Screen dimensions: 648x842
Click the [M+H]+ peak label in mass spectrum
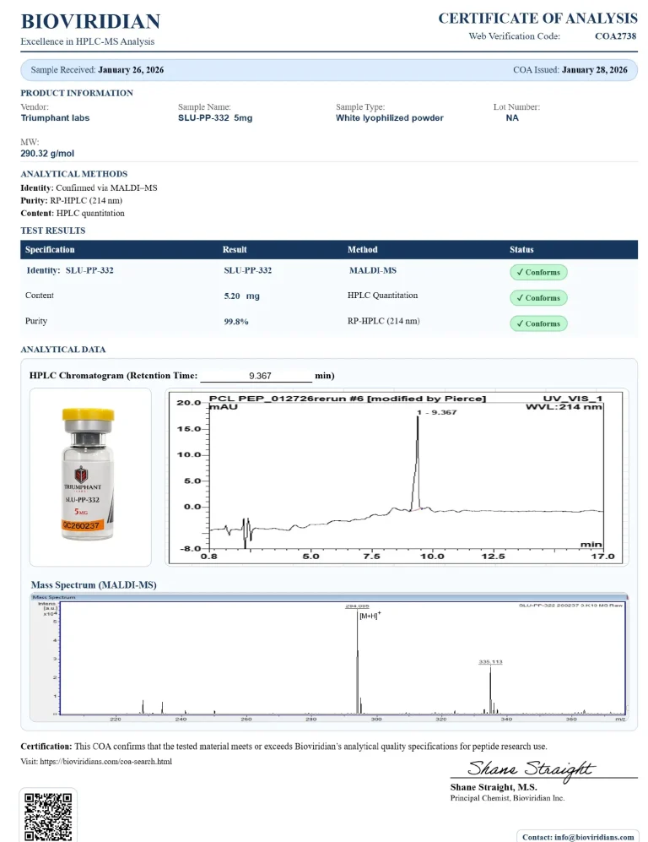(x=370, y=616)
